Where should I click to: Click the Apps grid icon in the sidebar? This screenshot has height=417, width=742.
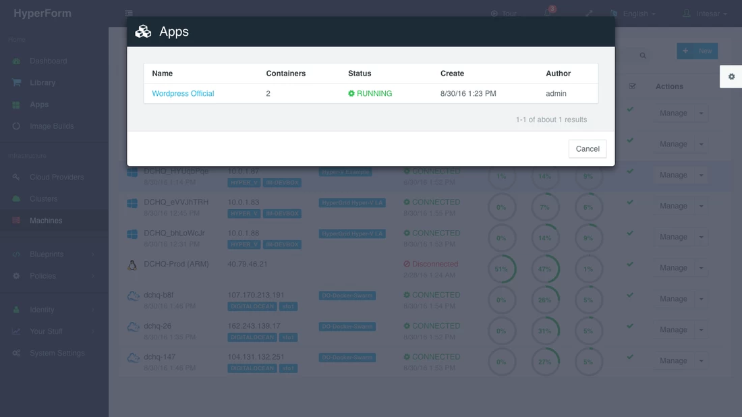pos(16,105)
